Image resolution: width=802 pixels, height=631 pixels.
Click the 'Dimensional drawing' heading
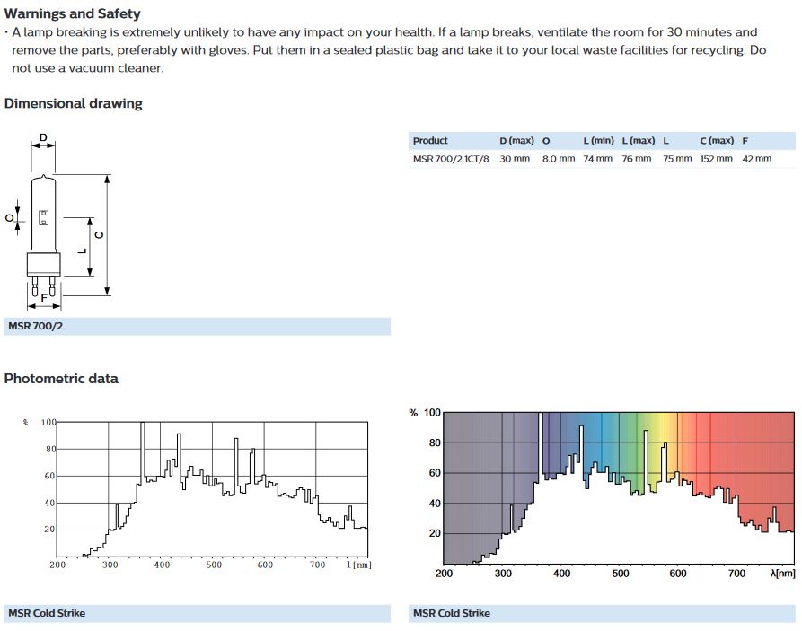[x=73, y=103]
